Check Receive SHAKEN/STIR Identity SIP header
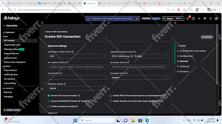 click(49, 101)
